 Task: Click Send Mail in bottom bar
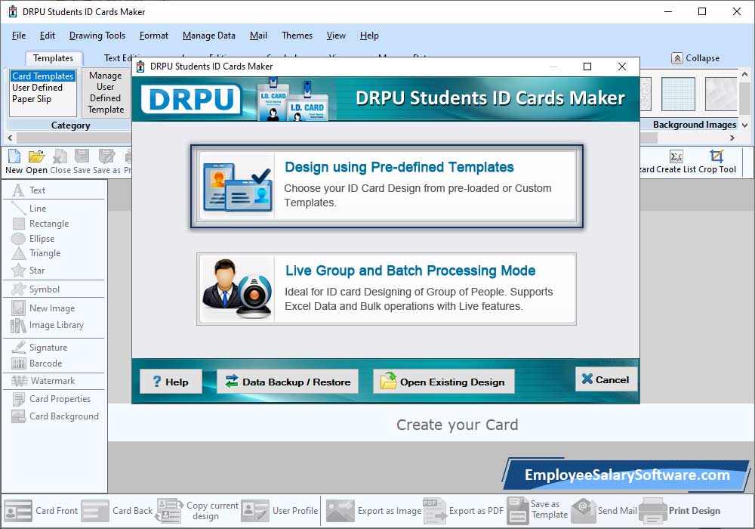point(605,511)
